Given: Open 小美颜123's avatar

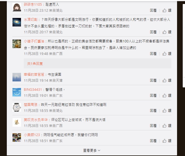Looking at the screenshot, I should pyautogui.click(x=17, y=137).
